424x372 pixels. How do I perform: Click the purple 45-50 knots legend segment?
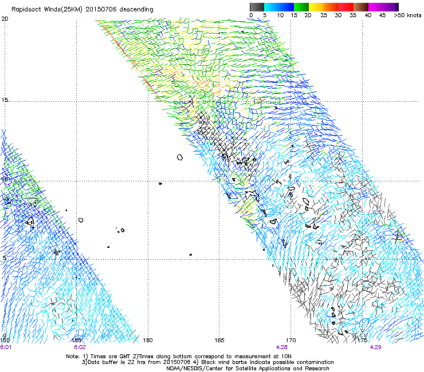pyautogui.click(x=391, y=7)
